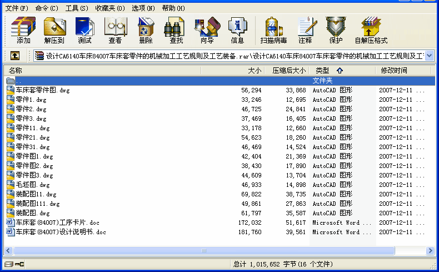Open the 收藏夹(O) menu
The height and width of the screenshot is (272, 439).
tap(110, 8)
